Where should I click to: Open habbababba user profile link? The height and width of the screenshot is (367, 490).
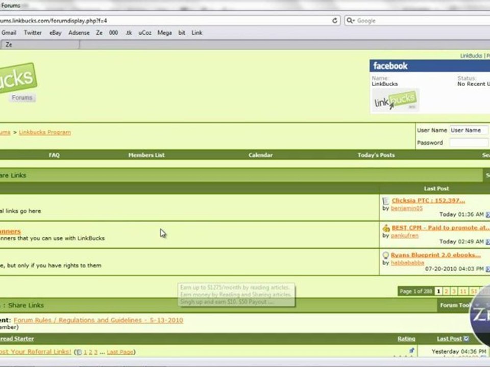pyautogui.click(x=407, y=263)
